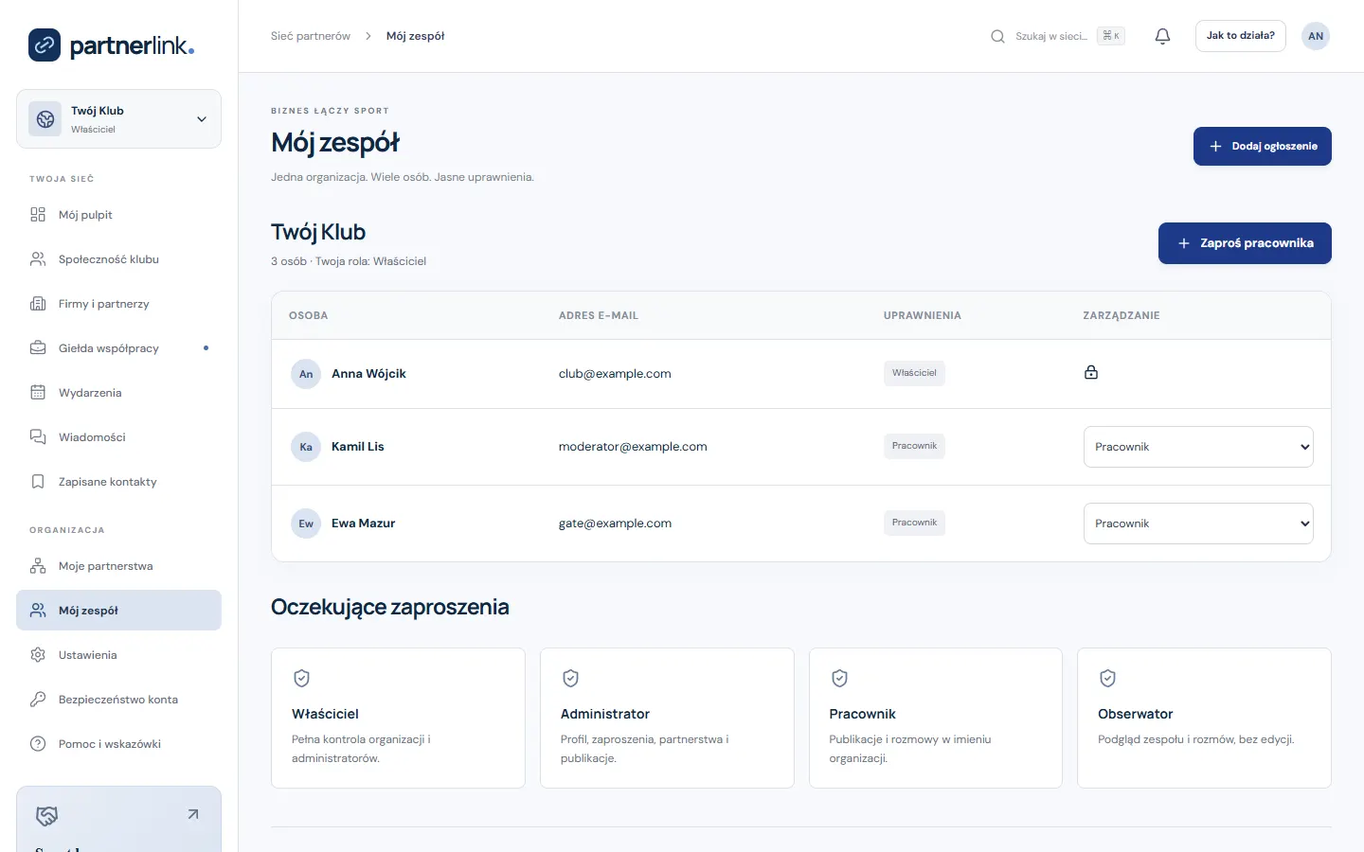The image size is (1364, 852).
Task: Click the Jak to działa? button
Action: (1240, 36)
